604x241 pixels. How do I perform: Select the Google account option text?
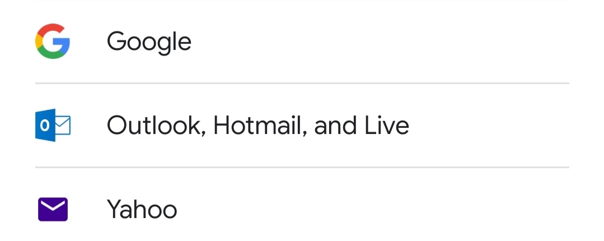click(x=149, y=42)
